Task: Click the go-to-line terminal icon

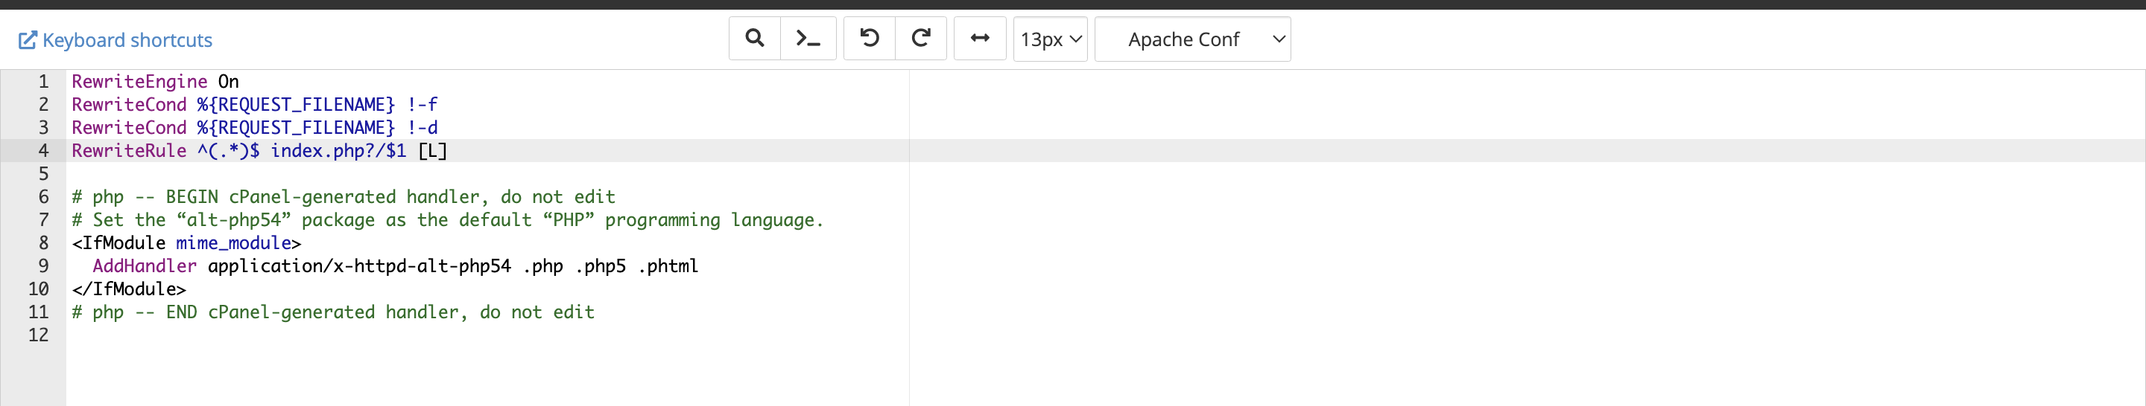Action: click(x=807, y=39)
